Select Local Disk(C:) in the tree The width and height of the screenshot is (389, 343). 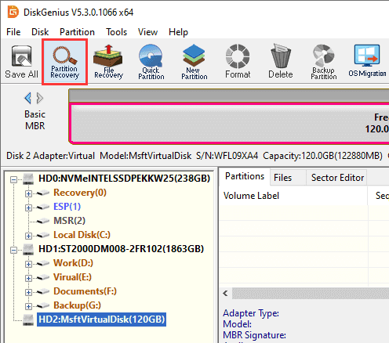[82, 235]
